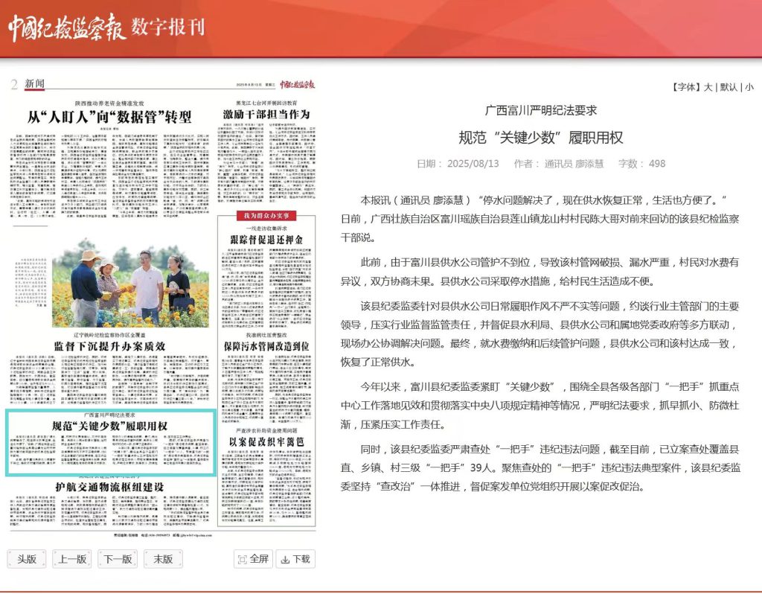
Task: Open article 护航交通物流枢纽建设
Action: [x=109, y=486]
